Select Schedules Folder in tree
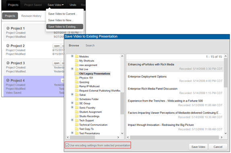This screenshot has height=153, width=231. pos(89,99)
